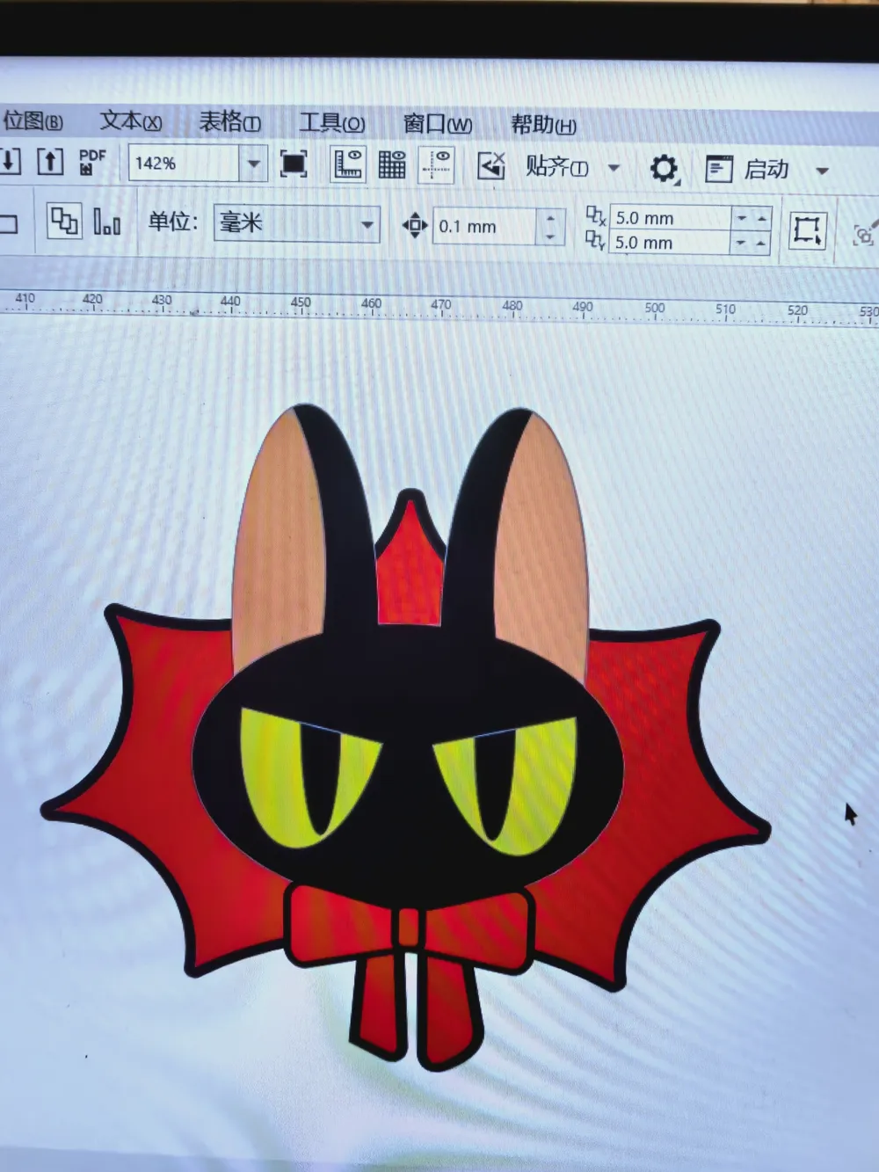
Task: Click the 0.1 mm nudge field
Action: pyautogui.click(x=484, y=227)
